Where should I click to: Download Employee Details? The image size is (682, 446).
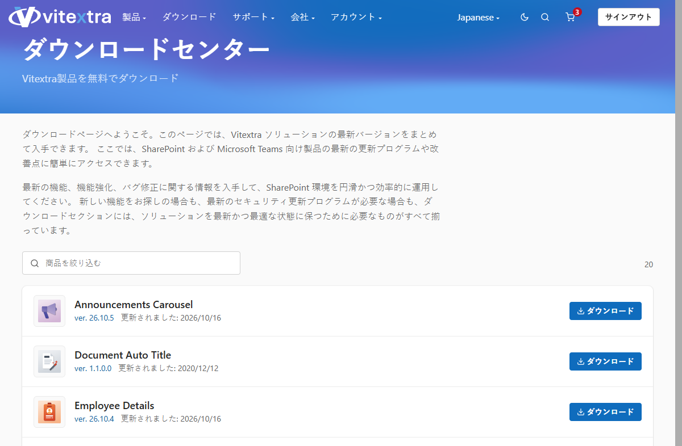605,412
